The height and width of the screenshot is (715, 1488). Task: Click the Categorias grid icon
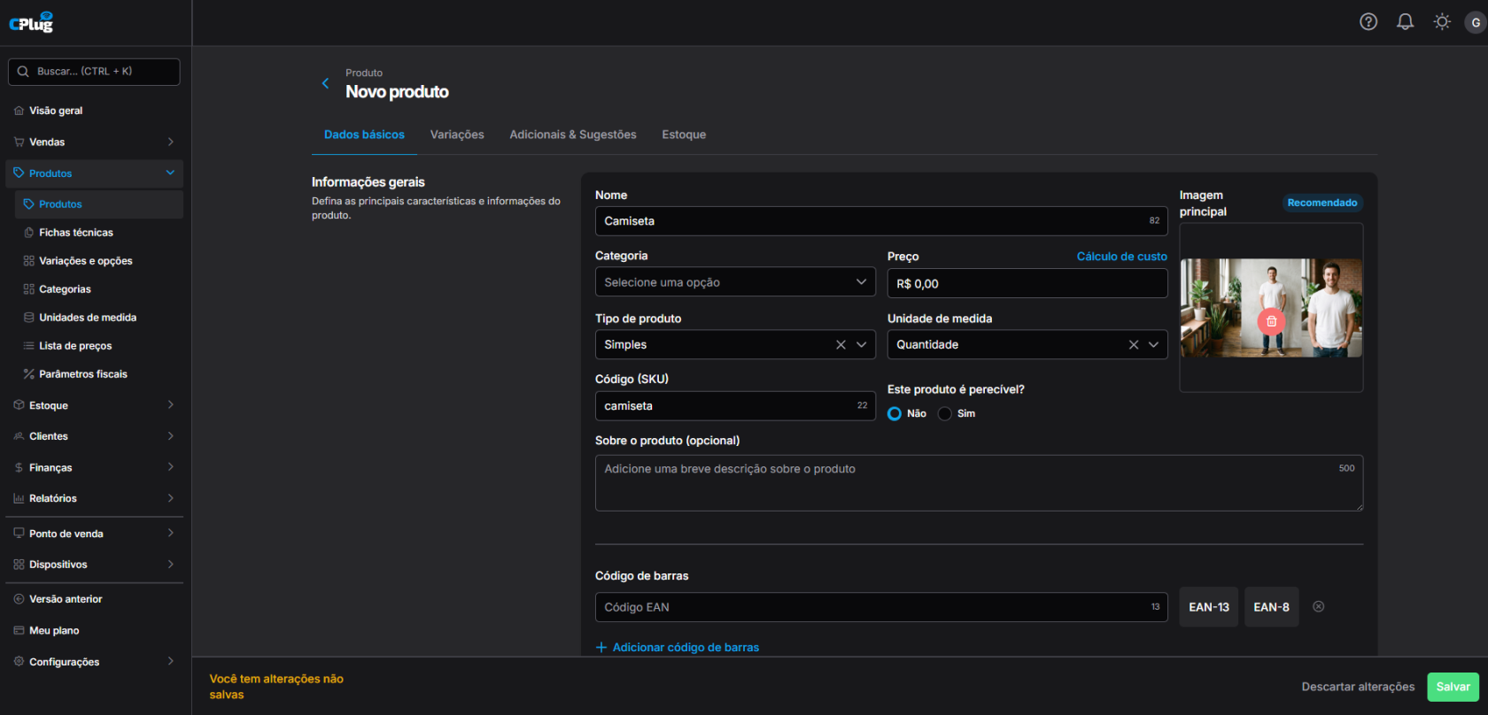click(29, 289)
